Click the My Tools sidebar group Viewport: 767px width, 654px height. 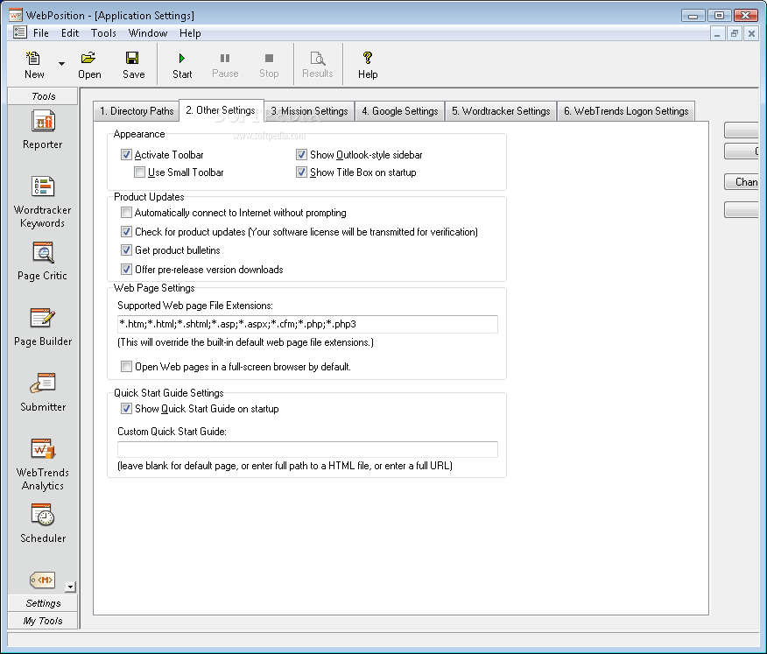tap(43, 621)
